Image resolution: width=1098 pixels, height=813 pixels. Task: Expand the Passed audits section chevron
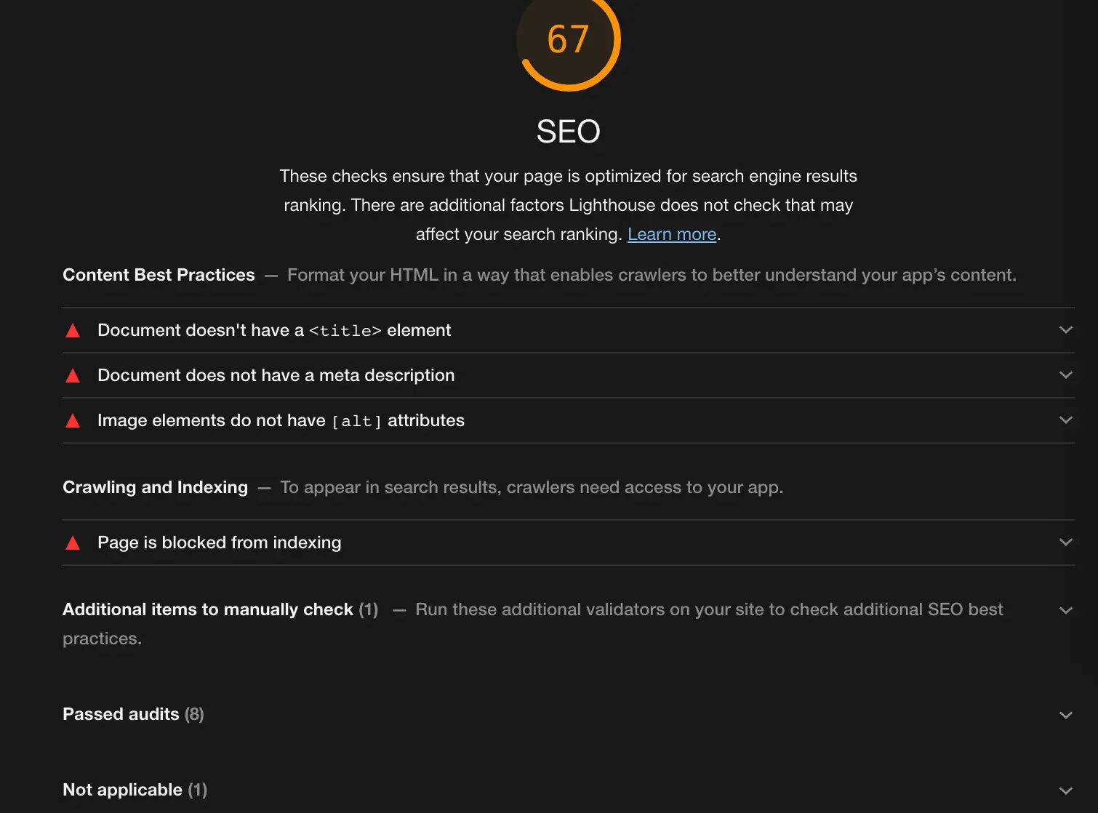point(1066,716)
